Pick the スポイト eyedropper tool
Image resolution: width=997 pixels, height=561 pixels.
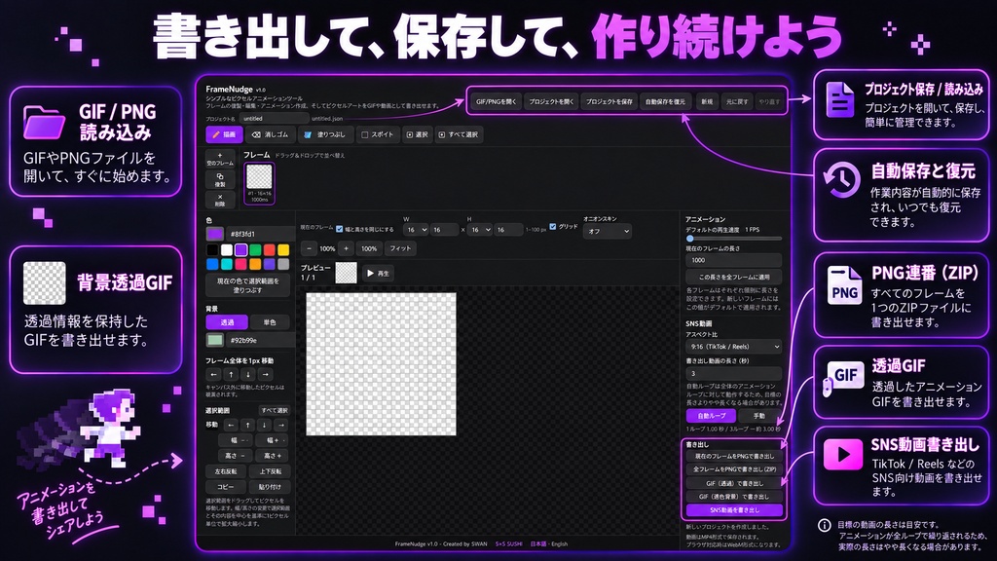[377, 134]
